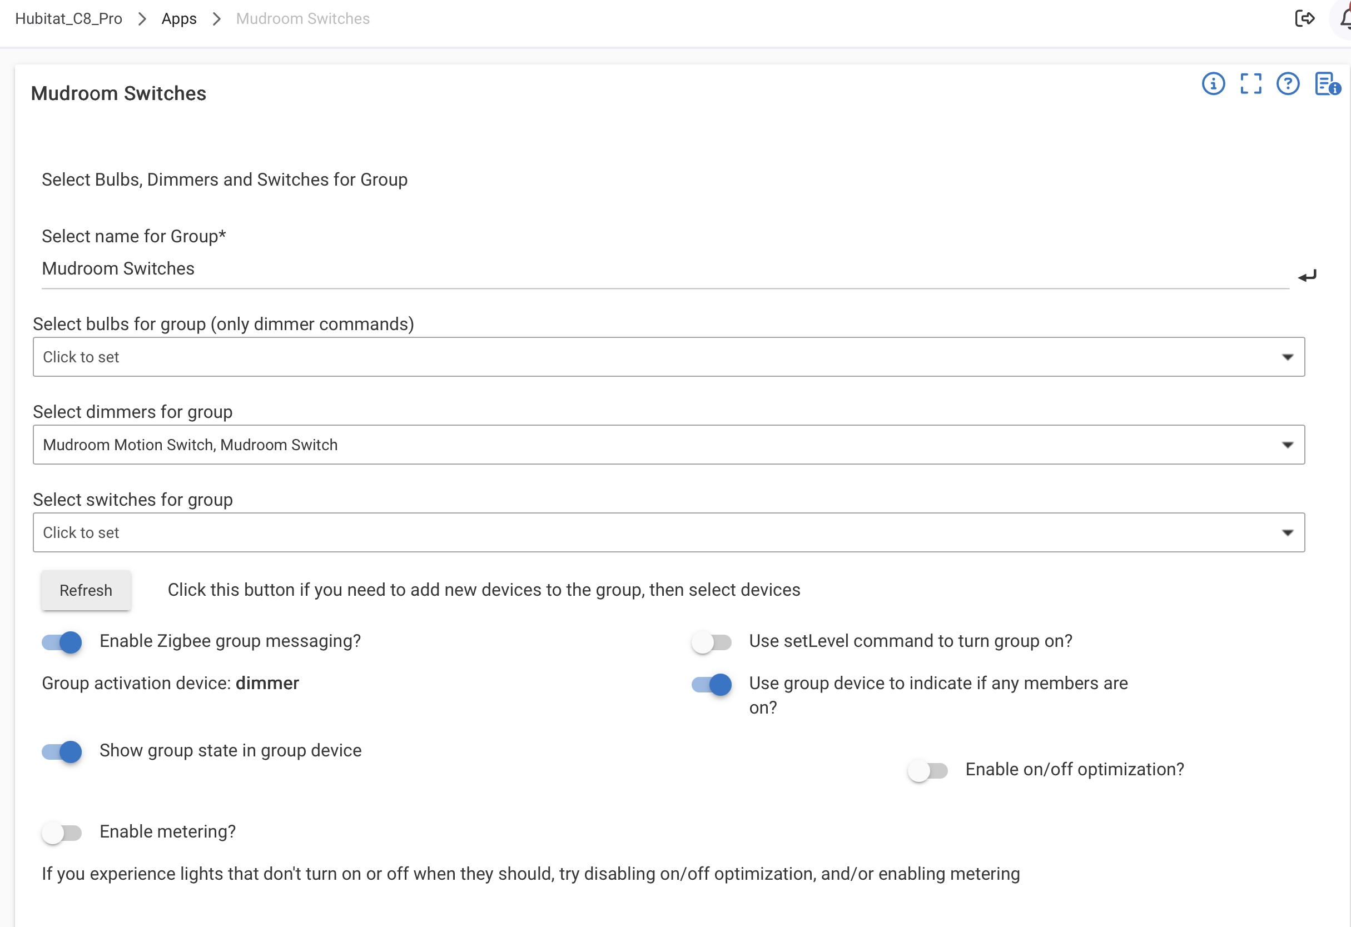1351x927 pixels.
Task: Open the notifications bell icon
Action: coord(1345,18)
